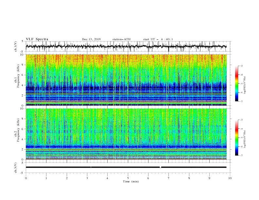Click the "start UT = 4 :40: 1" text

(158, 39)
